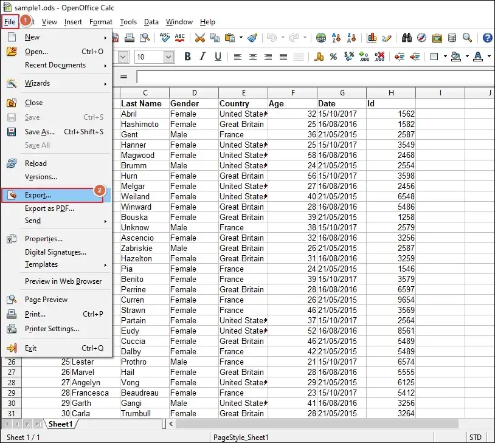Align text right

[x=268, y=57]
